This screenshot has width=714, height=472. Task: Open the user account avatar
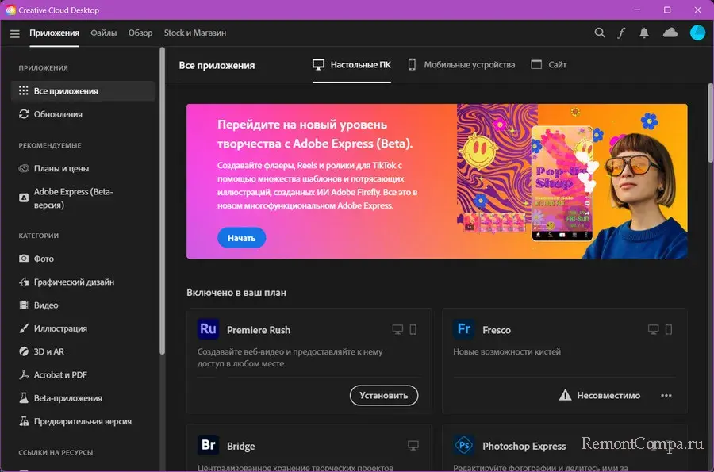click(x=697, y=33)
